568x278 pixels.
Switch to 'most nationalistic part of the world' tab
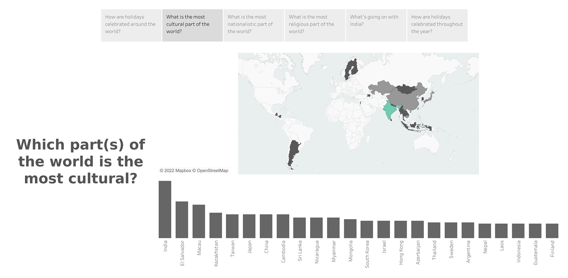[254, 25]
